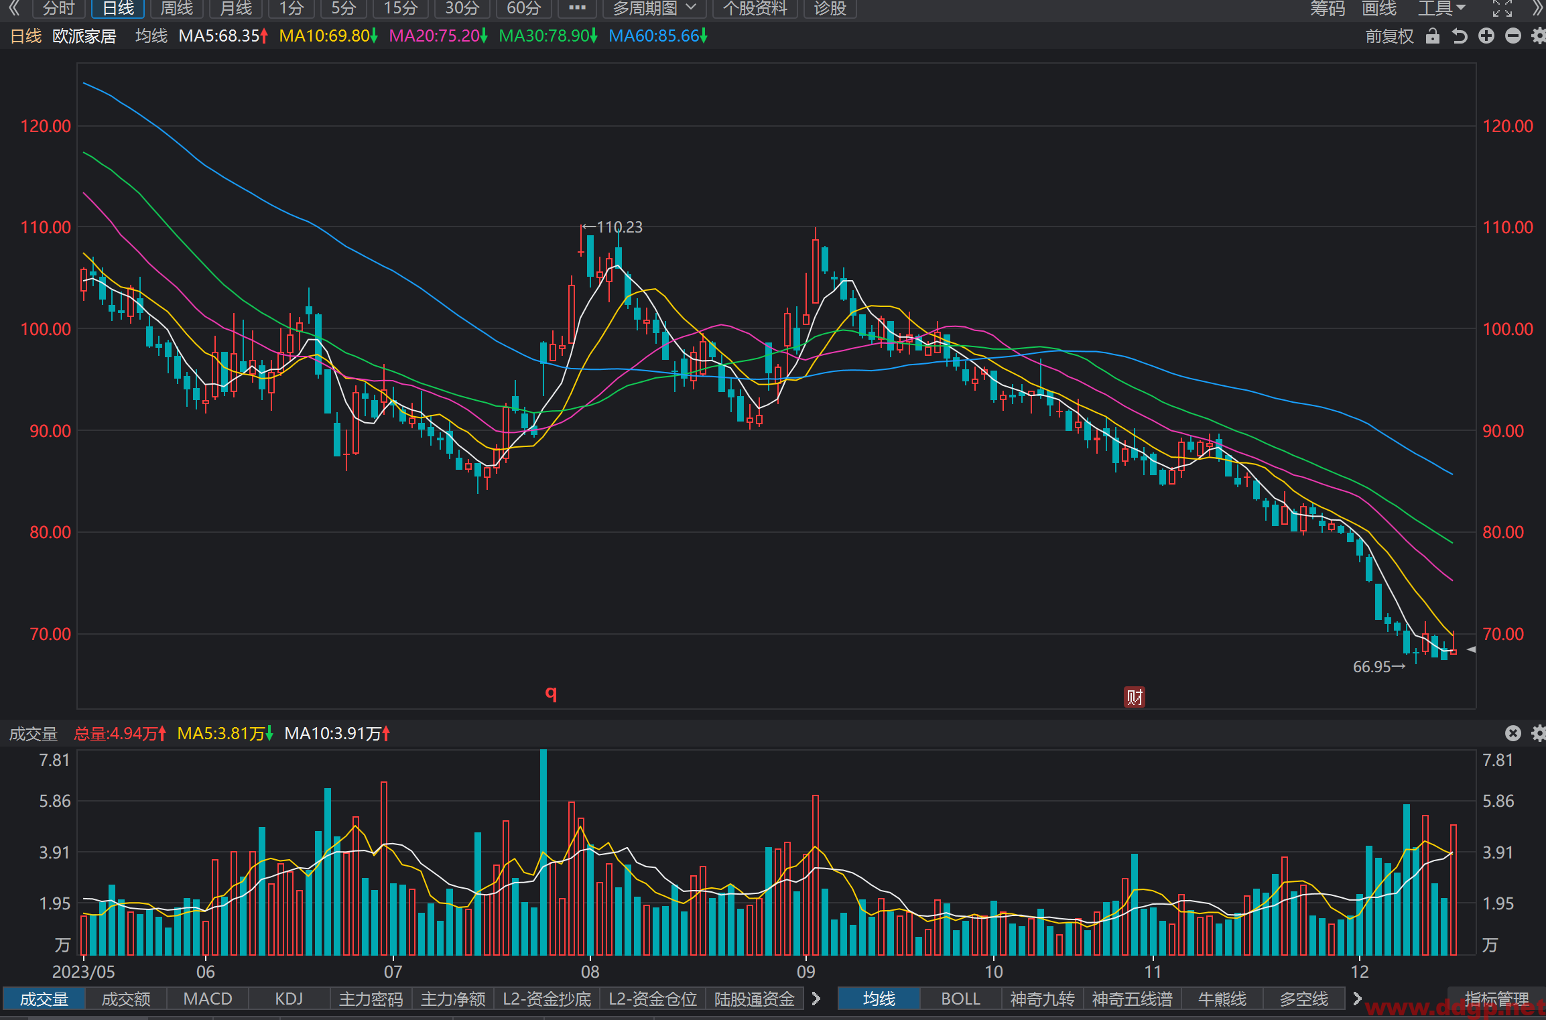Click the volume MA10:3.91万 value
The height and width of the screenshot is (1020, 1546).
coord(337,734)
